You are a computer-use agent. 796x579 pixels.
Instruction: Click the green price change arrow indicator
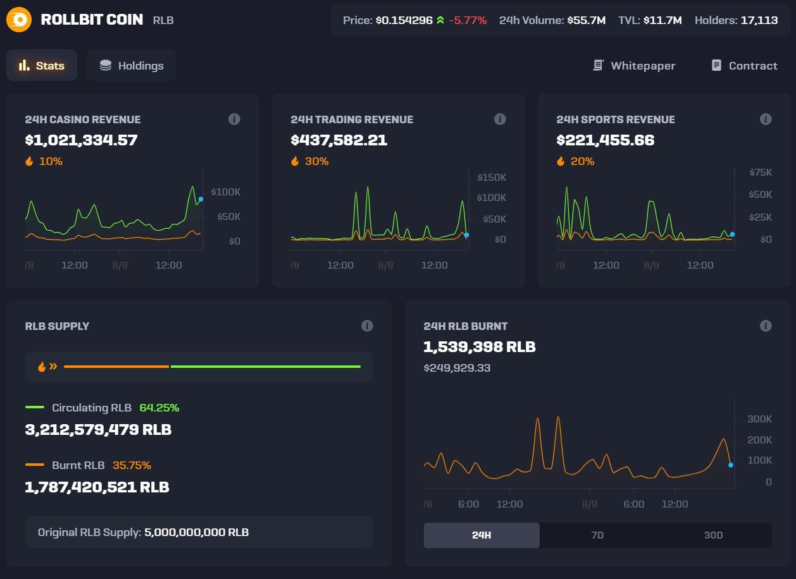click(x=440, y=20)
